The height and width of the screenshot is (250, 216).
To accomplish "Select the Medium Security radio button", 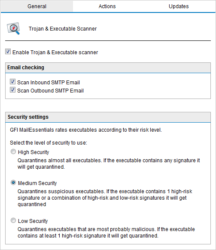I will tap(13, 182).
